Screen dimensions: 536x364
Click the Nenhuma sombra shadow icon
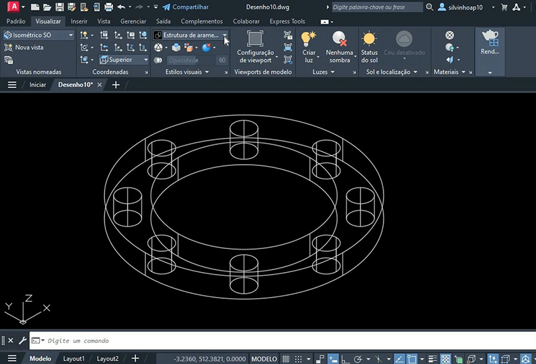[339, 40]
